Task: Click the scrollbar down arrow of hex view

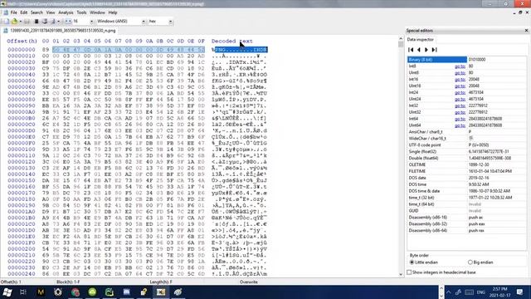Action: coord(402,274)
